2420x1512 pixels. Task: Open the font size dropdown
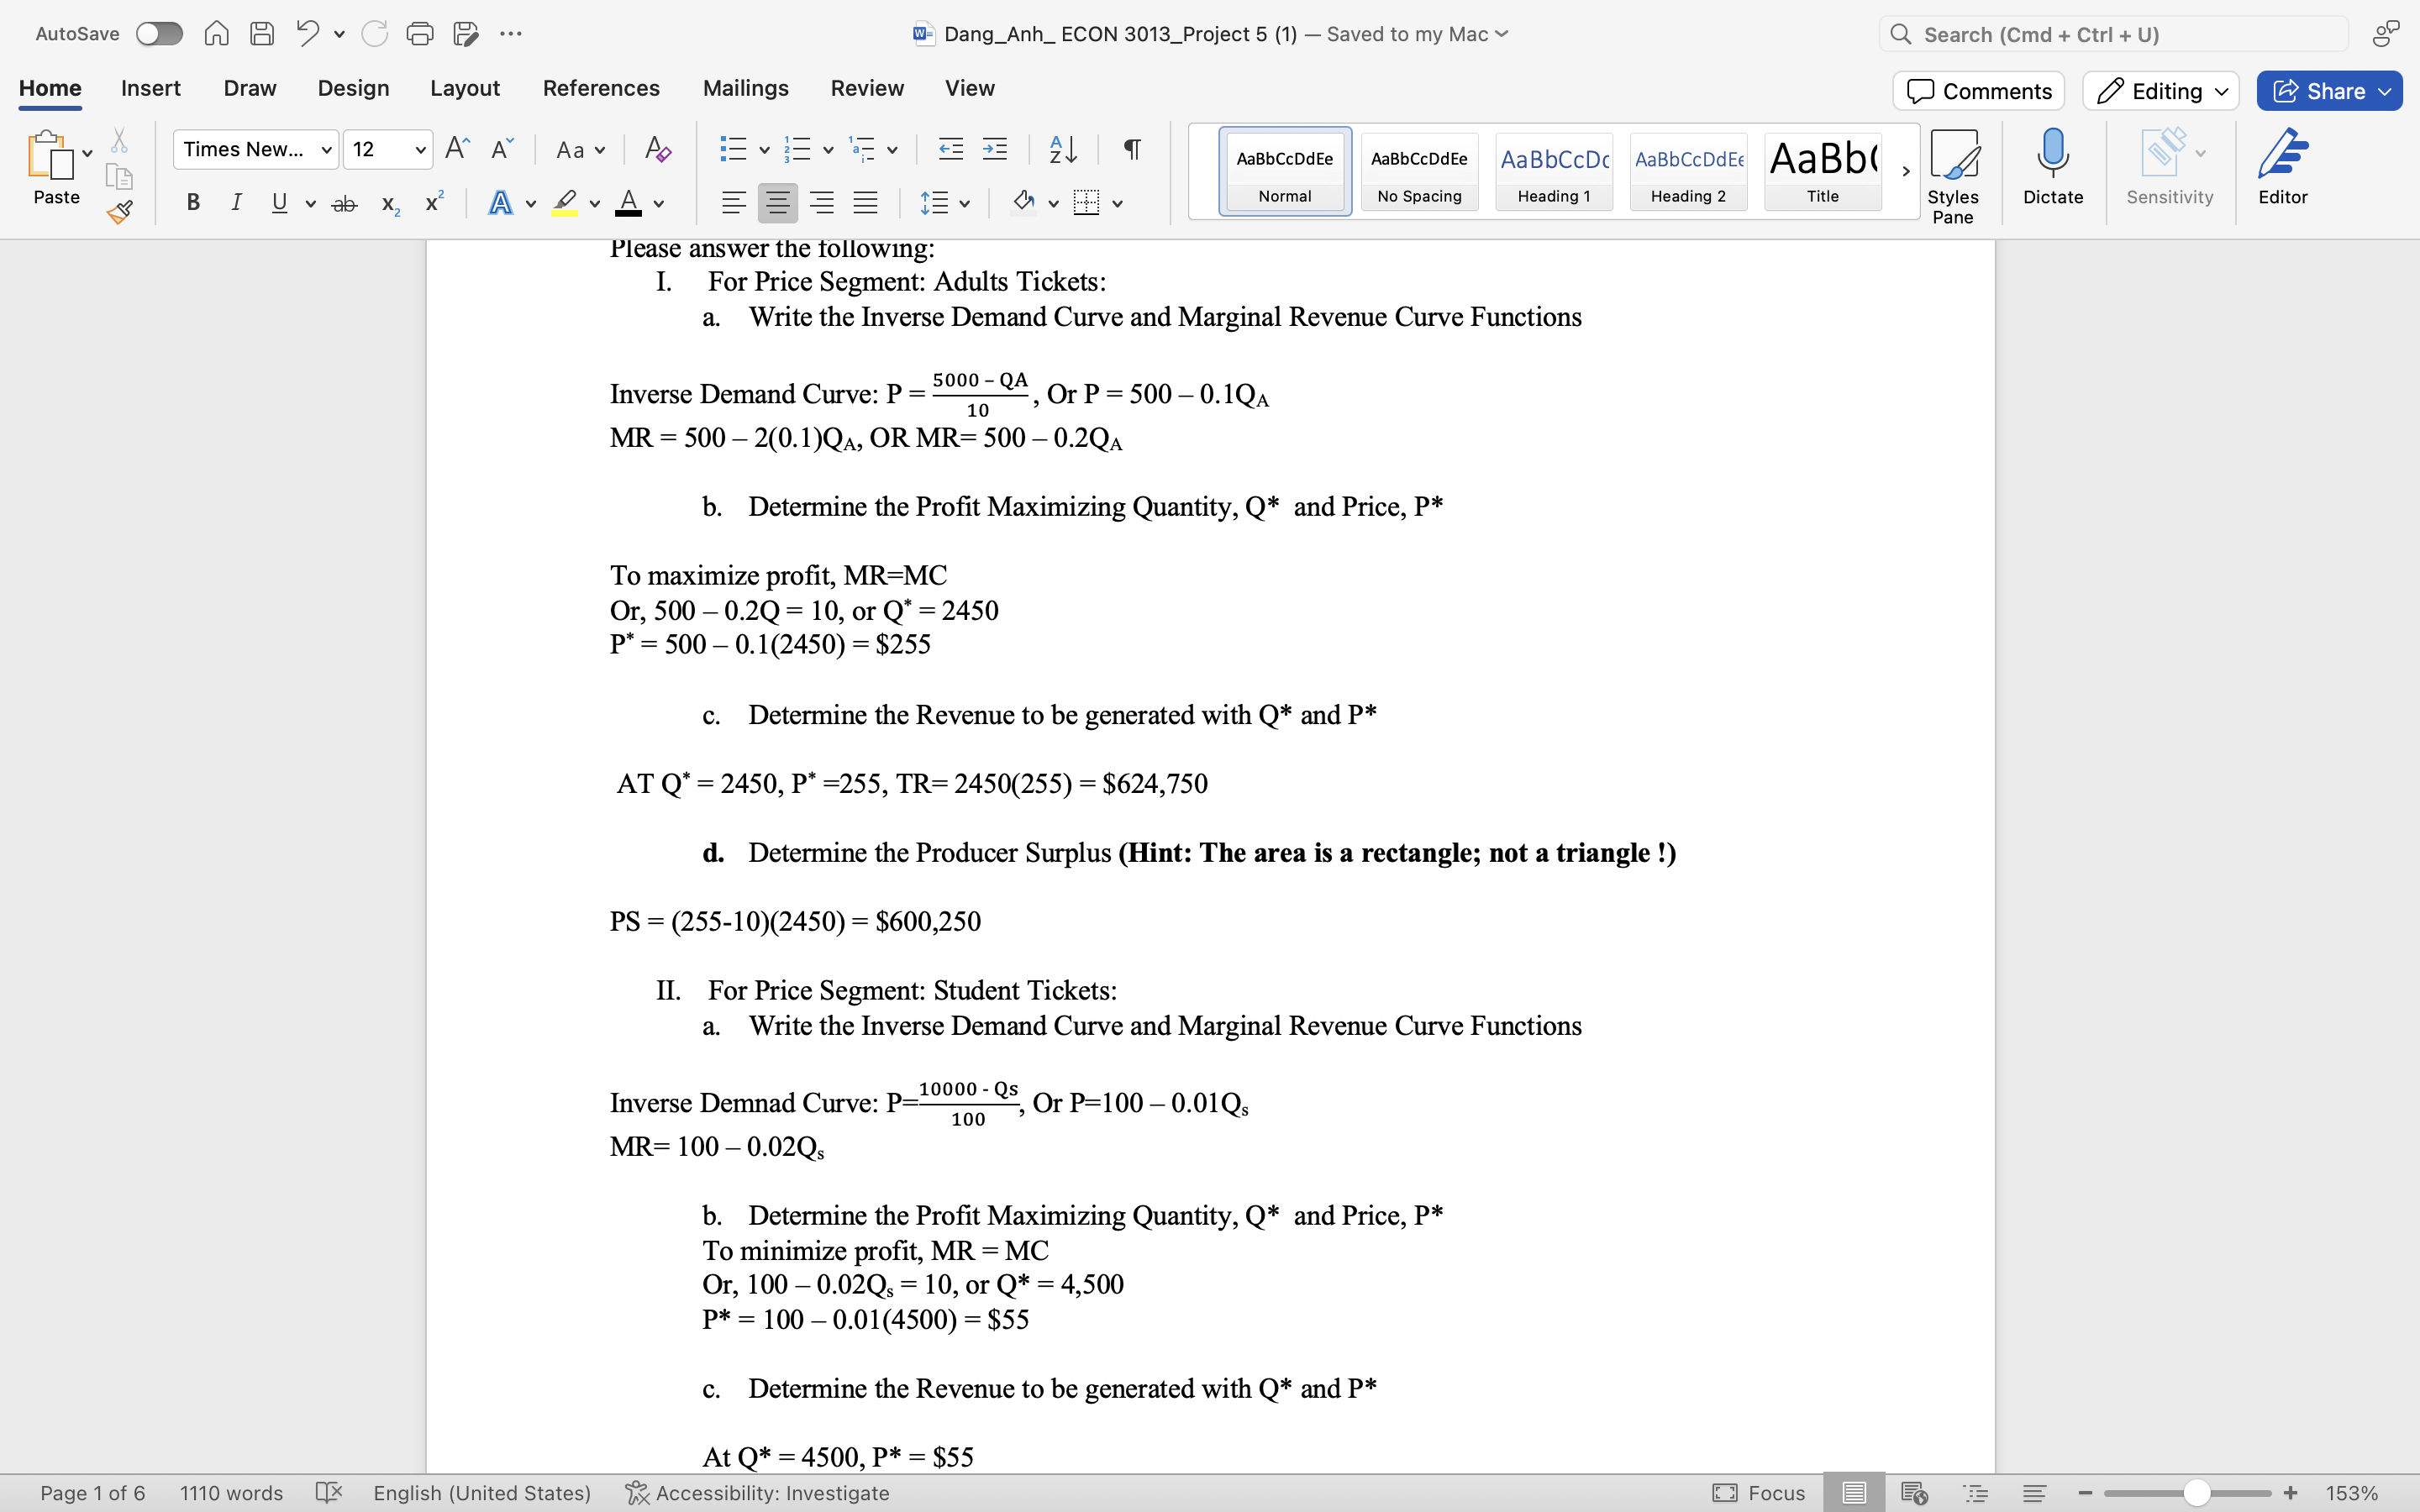pyautogui.click(x=388, y=150)
